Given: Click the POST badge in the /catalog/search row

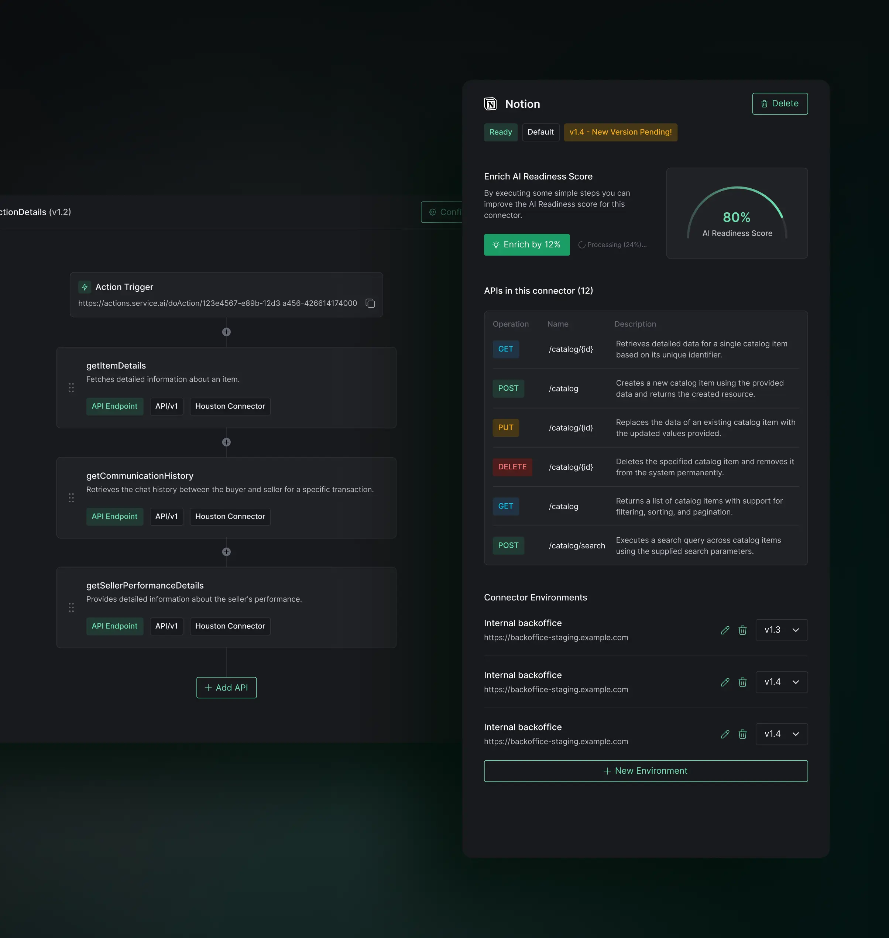Looking at the screenshot, I should (x=508, y=545).
